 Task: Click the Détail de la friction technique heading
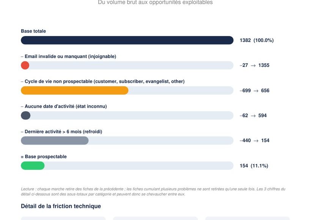pos(61,206)
